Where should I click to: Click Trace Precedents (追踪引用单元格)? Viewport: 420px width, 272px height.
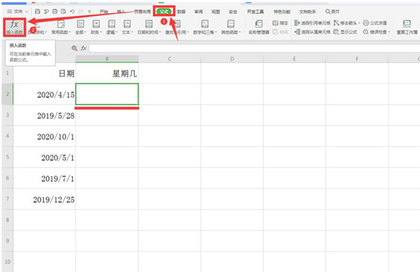pos(312,23)
